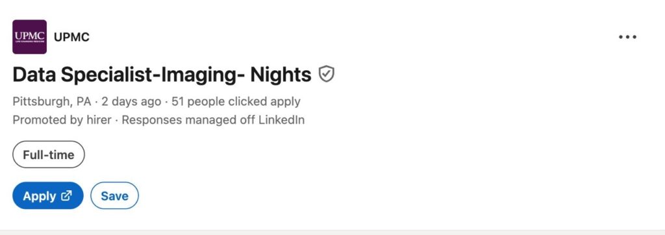The image size is (665, 235).
Task: Apply to the UPMC job posting
Action: (x=48, y=195)
